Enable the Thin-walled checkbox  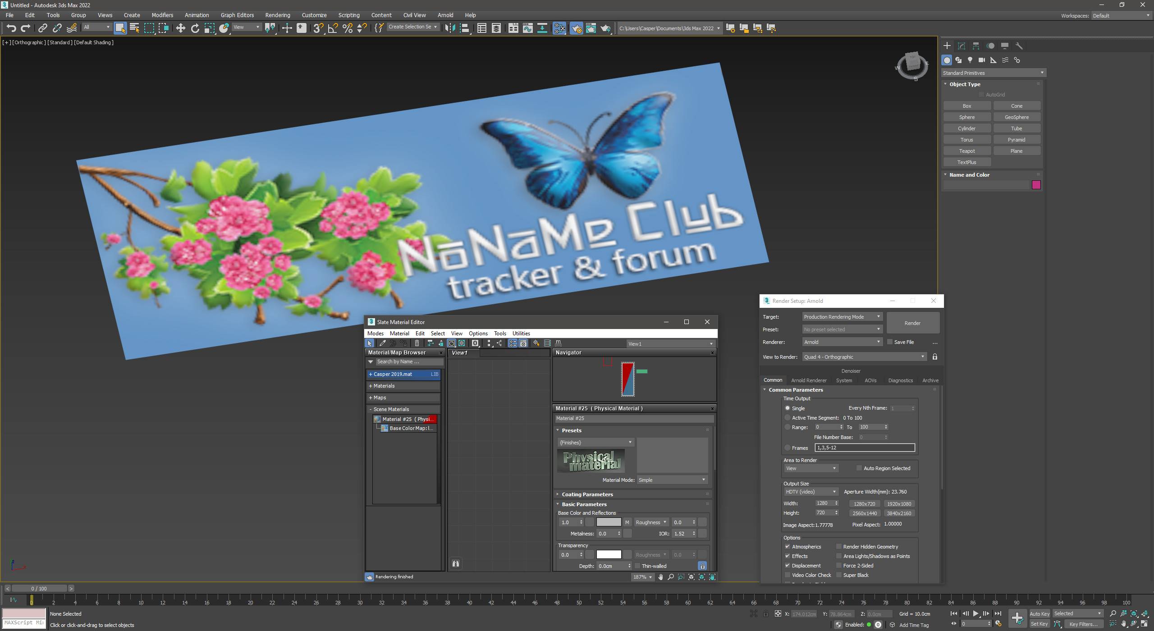(637, 566)
